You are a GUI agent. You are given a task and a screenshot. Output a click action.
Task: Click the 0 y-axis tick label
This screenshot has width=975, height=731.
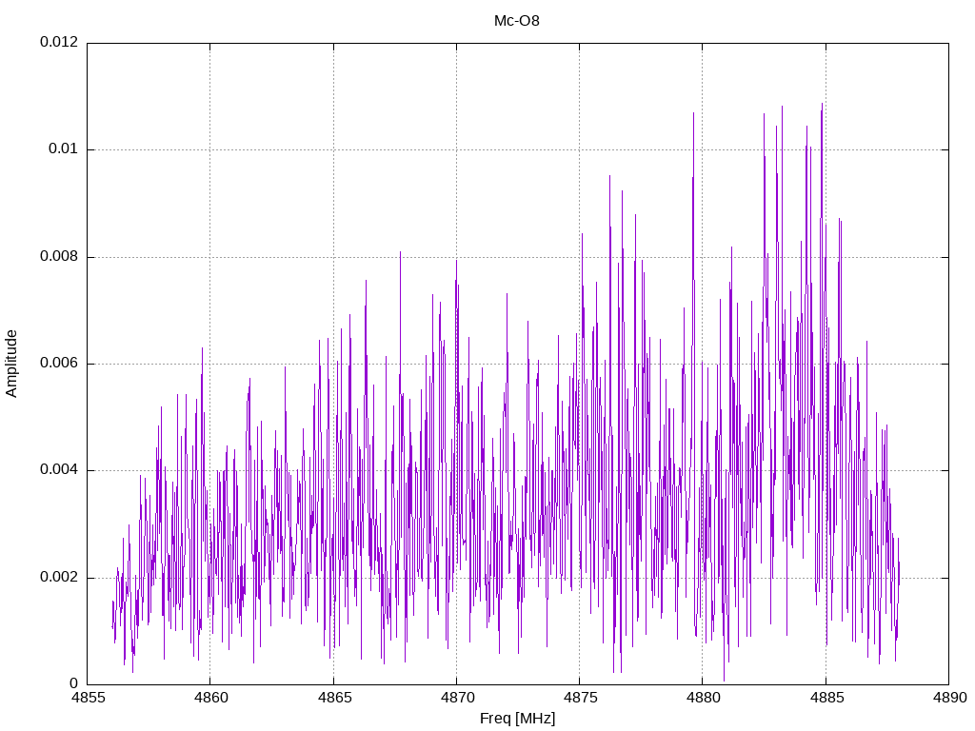pos(74,683)
